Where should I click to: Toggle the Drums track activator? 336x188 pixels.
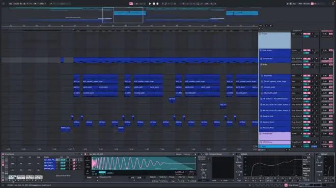pos(307,34)
